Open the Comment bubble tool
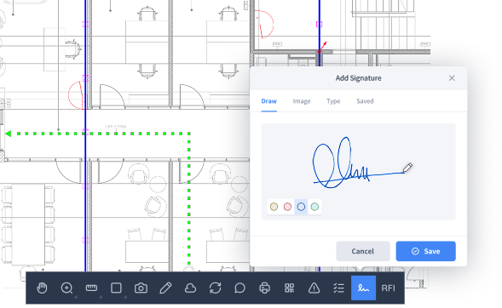 [239, 288]
